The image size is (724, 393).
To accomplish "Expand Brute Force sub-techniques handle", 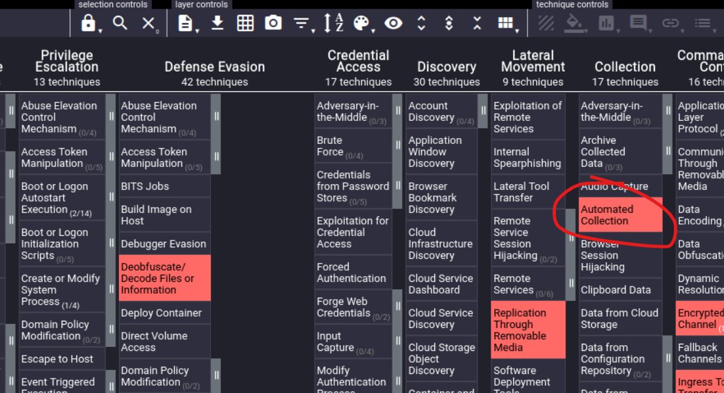I will (x=397, y=145).
